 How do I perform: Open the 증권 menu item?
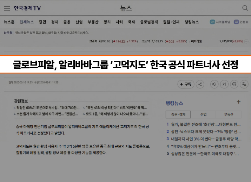click(42, 22)
